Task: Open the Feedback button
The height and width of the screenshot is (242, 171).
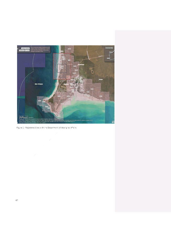Action: 21,50
